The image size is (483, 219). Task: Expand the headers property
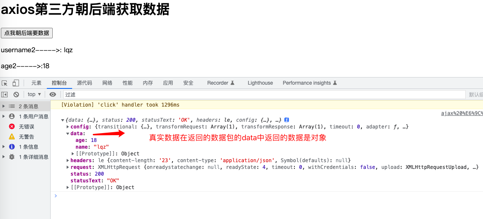(68, 160)
